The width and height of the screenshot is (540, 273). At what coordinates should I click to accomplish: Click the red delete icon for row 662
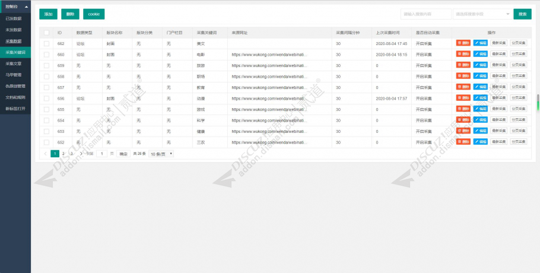click(x=463, y=43)
